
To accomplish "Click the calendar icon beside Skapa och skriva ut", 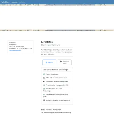I will [x=44, y=100].
